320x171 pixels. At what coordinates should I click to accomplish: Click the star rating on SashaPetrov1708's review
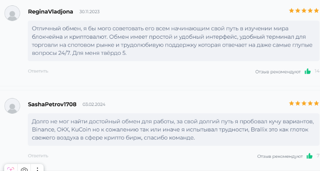pos(304,103)
